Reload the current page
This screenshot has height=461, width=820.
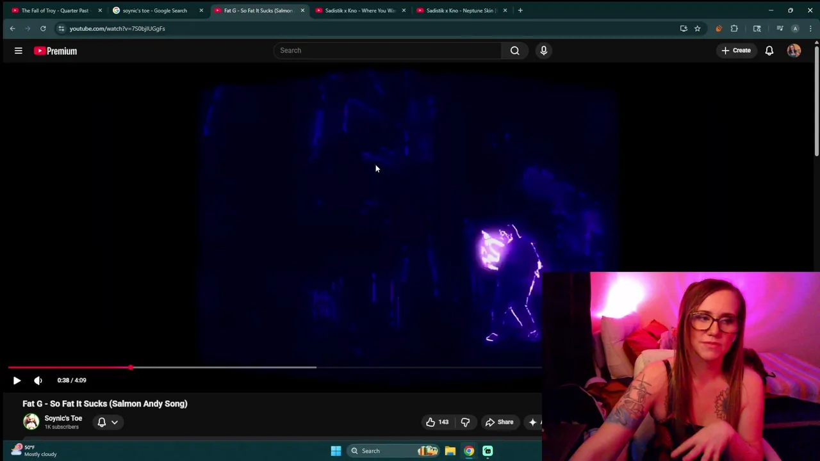[43, 28]
